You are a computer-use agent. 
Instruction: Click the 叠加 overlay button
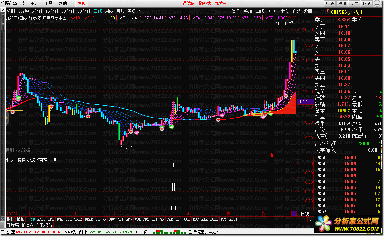(248, 11)
